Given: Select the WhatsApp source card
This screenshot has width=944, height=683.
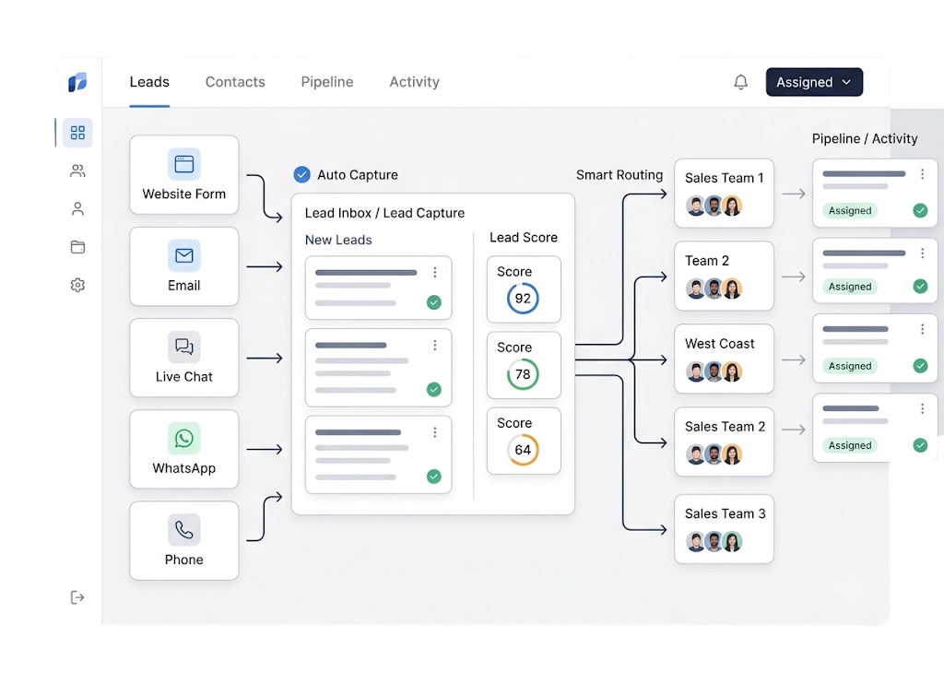Looking at the screenshot, I should 184,449.
